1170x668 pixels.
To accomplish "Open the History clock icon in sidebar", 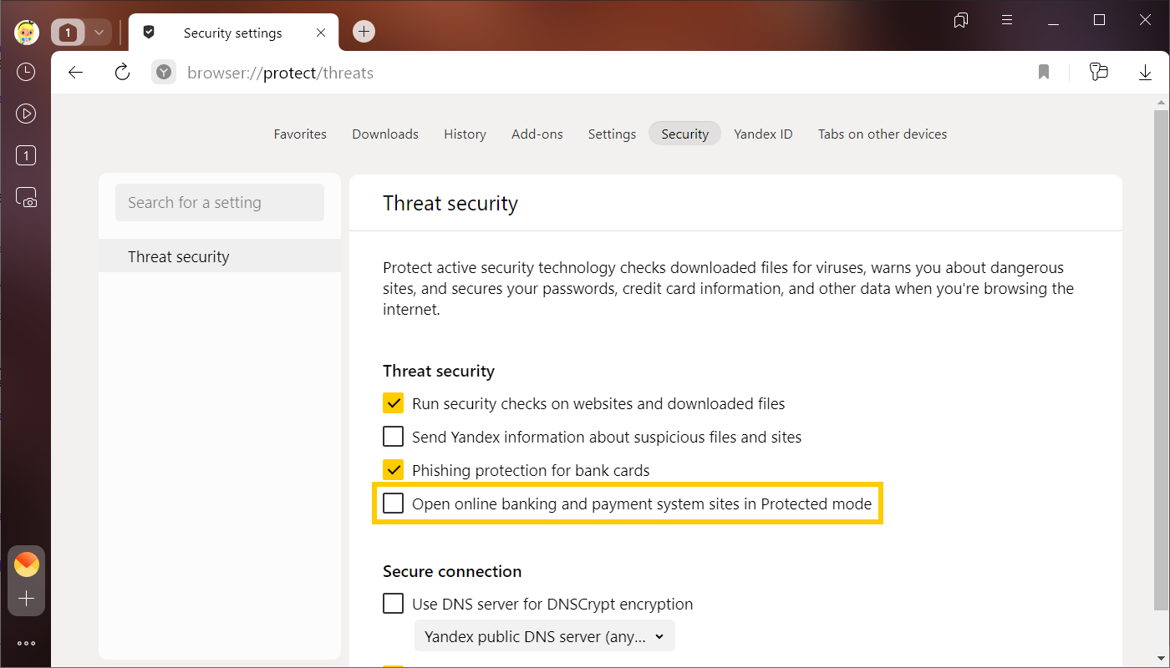I will point(26,72).
